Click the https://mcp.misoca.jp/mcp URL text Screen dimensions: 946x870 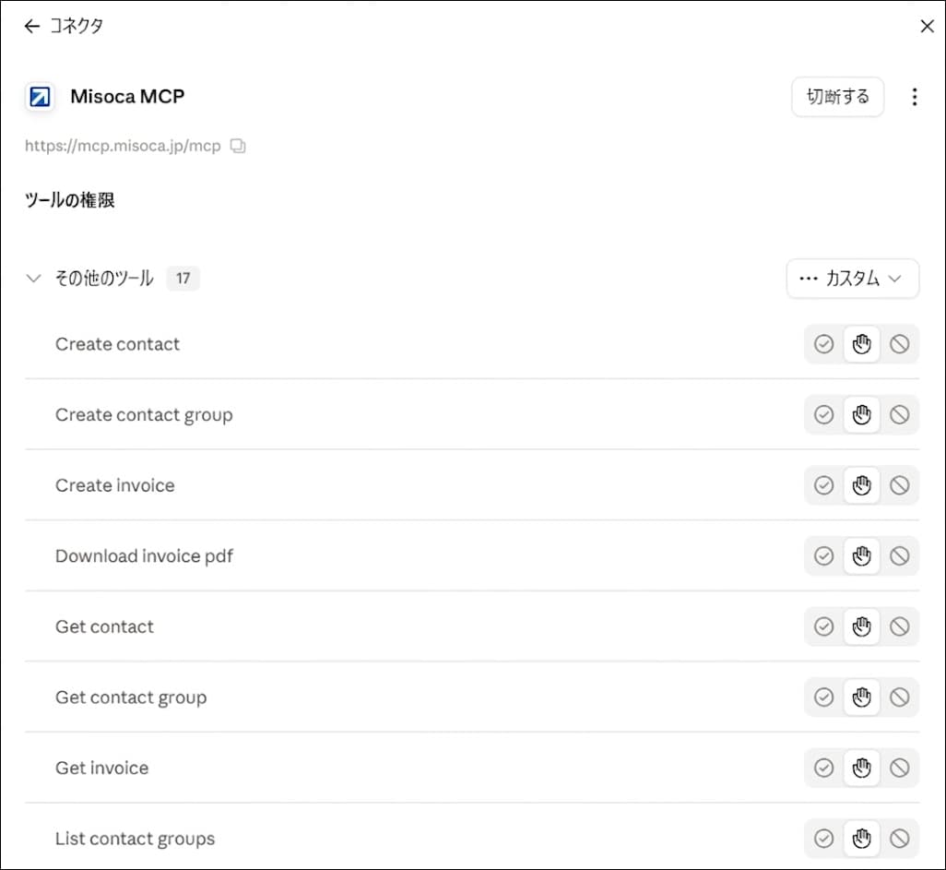click(123, 146)
